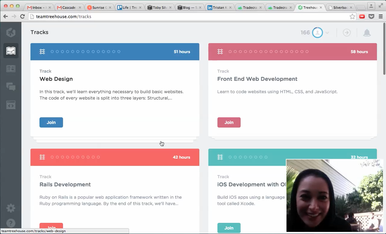Click the 58 hours label
The image size is (386, 234).
tap(359, 52)
